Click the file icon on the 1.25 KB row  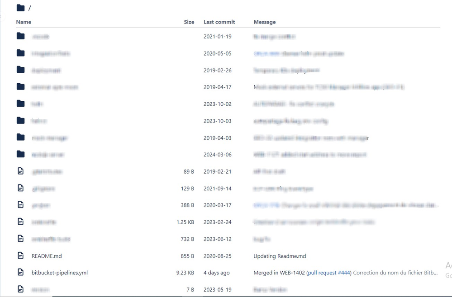tap(20, 222)
